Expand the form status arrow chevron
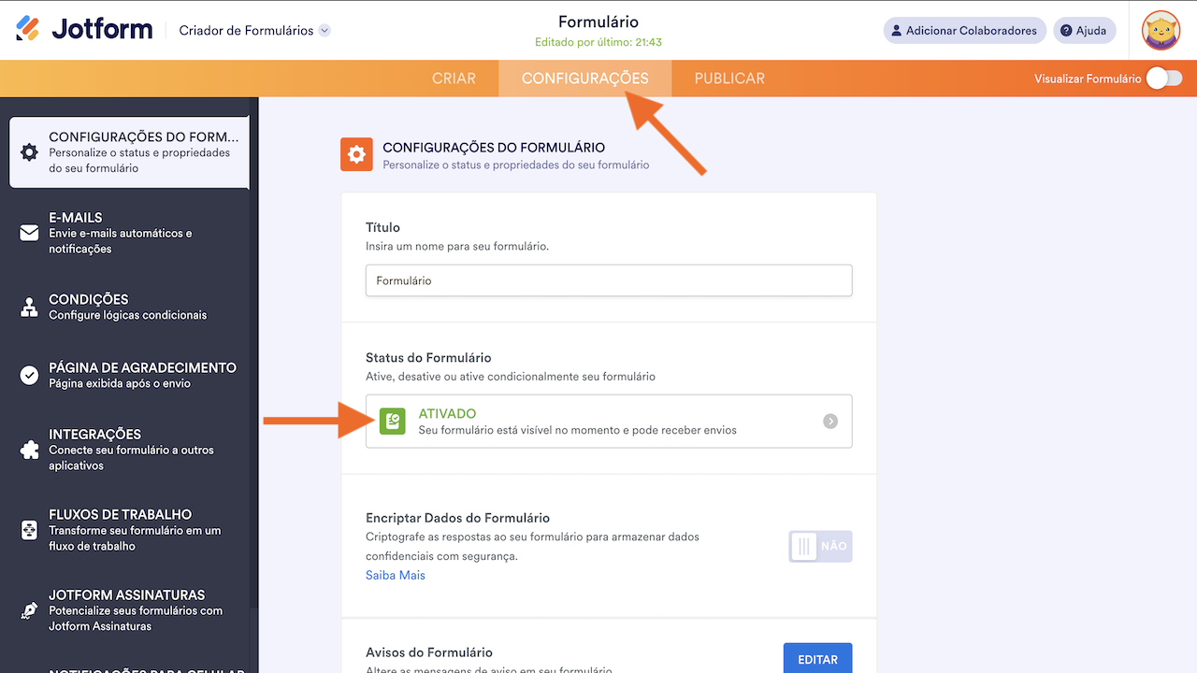The height and width of the screenshot is (673, 1197). pos(830,422)
